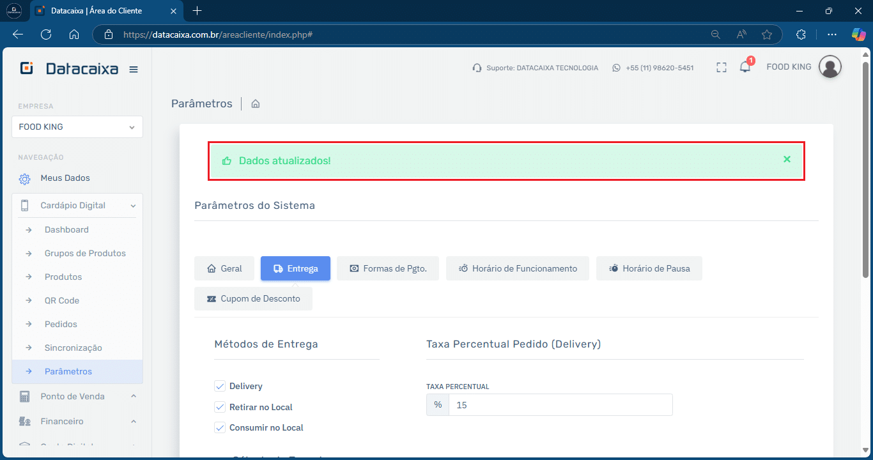The image size is (873, 460).
Task: Toggle the Retirar no Local checkbox
Action: 220,407
